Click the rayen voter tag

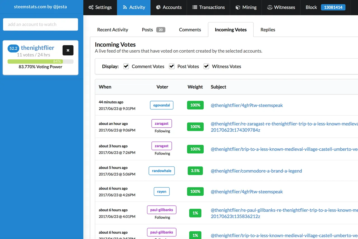pos(162,191)
